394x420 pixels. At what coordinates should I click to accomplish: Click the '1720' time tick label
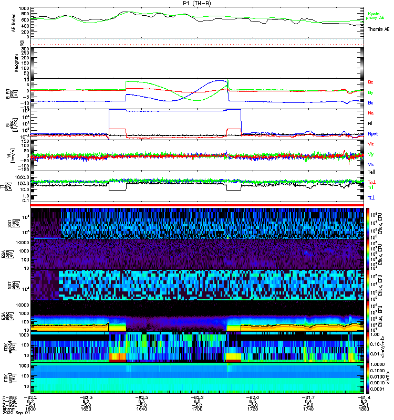click(253, 409)
